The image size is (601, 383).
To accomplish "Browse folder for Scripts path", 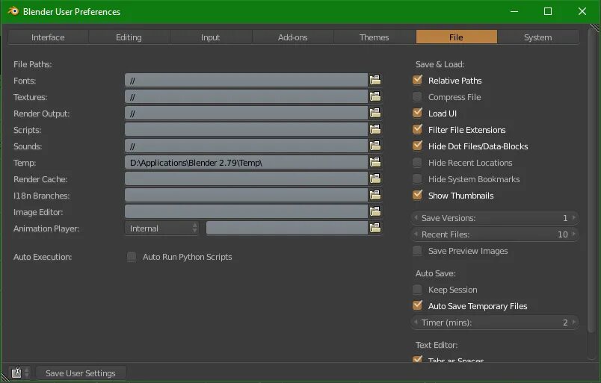I will pos(375,129).
